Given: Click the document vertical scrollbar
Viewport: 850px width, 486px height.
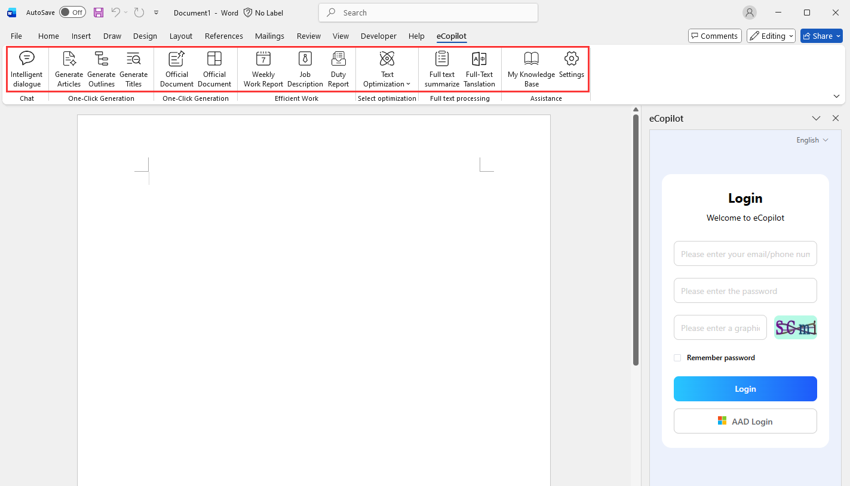Looking at the screenshot, I should [x=636, y=239].
